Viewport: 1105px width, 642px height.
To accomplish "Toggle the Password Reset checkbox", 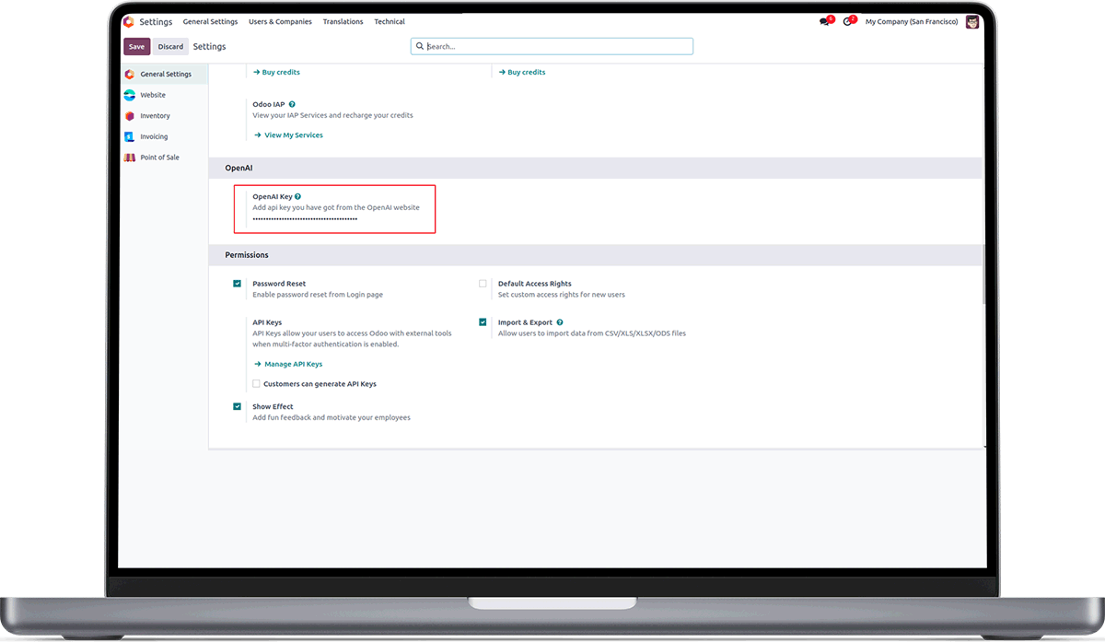I will 238,284.
